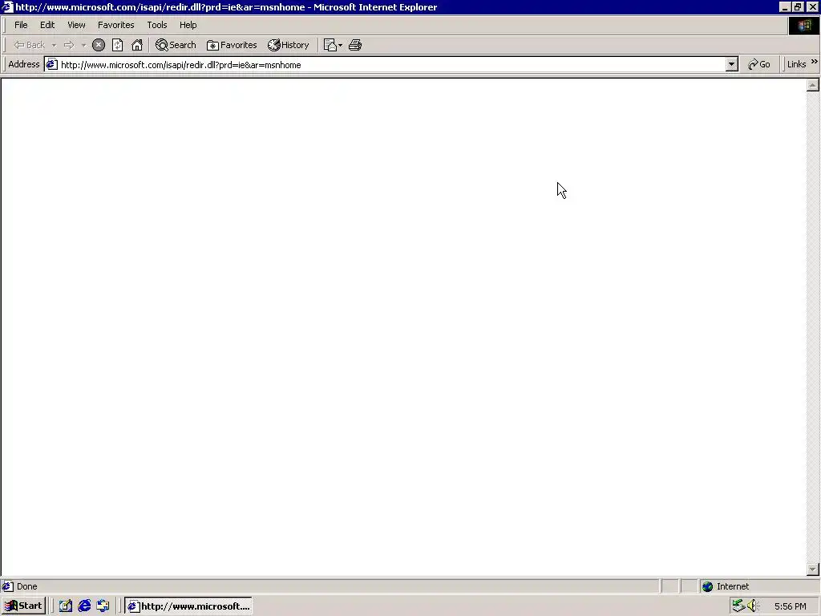Click the 5:56 PM clock
This screenshot has width=821, height=616.
coord(790,606)
